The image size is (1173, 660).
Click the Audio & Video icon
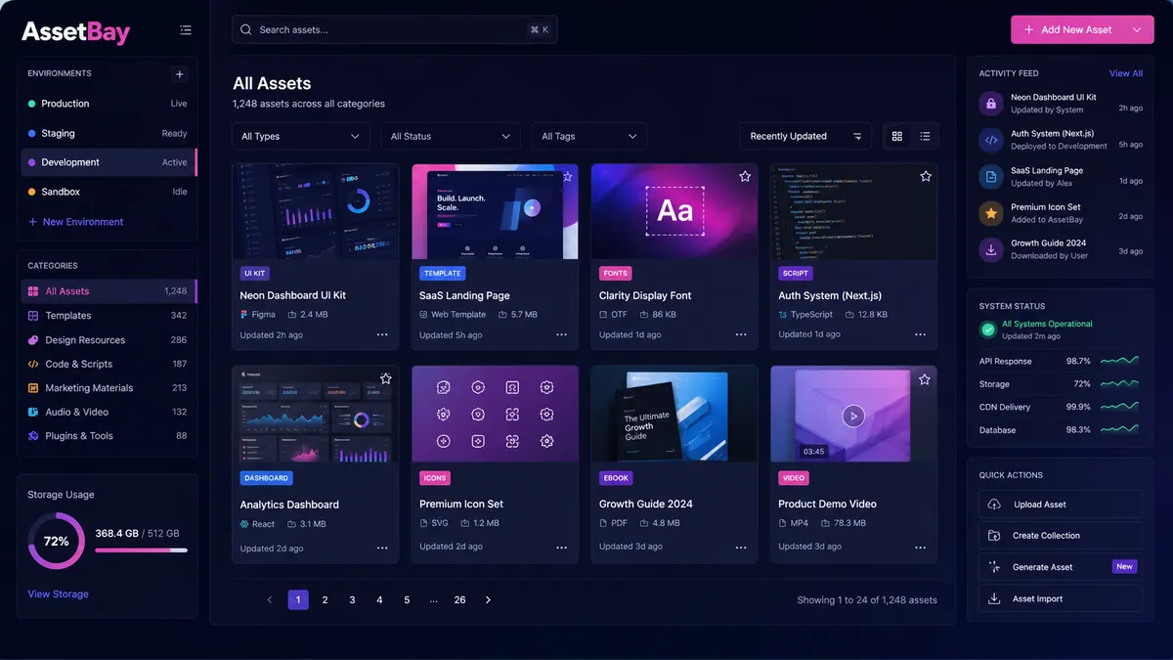tap(33, 412)
